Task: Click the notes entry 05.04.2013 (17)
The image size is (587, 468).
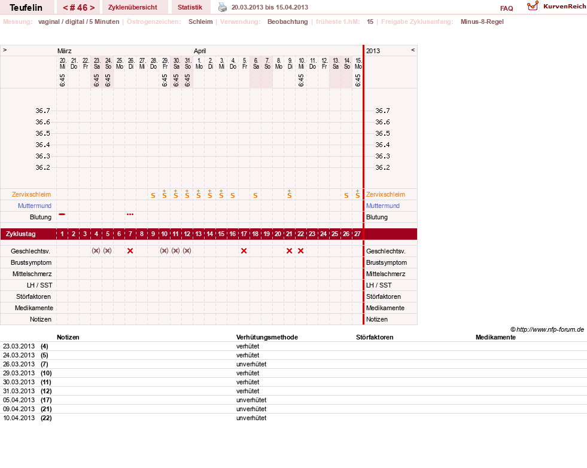Action: tap(28, 400)
